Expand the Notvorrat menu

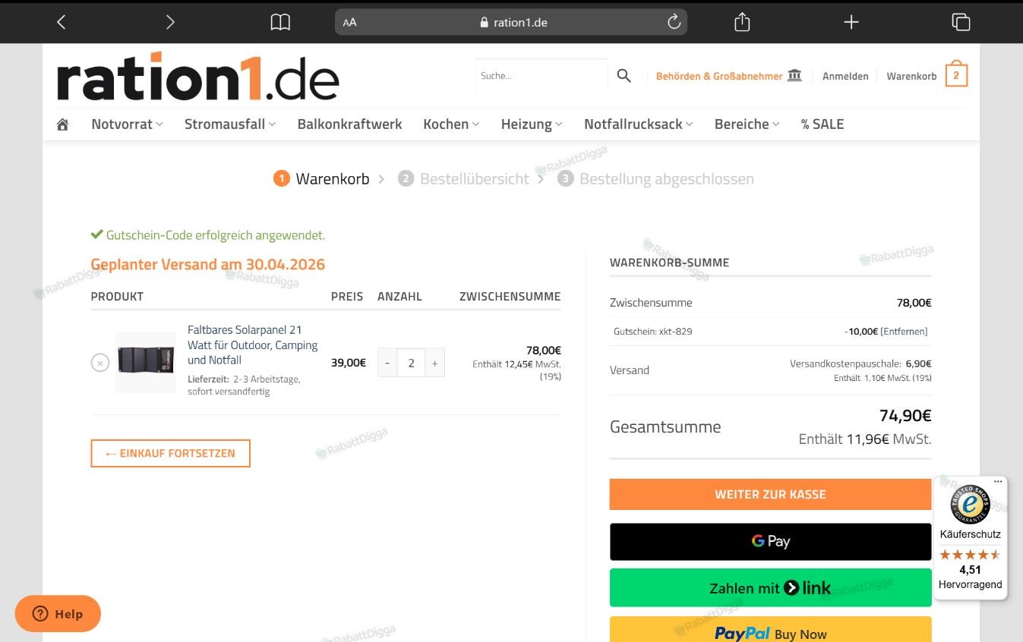(x=127, y=124)
